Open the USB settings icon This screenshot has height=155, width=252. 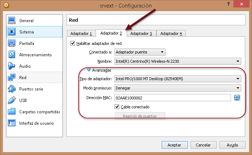pos(12,100)
